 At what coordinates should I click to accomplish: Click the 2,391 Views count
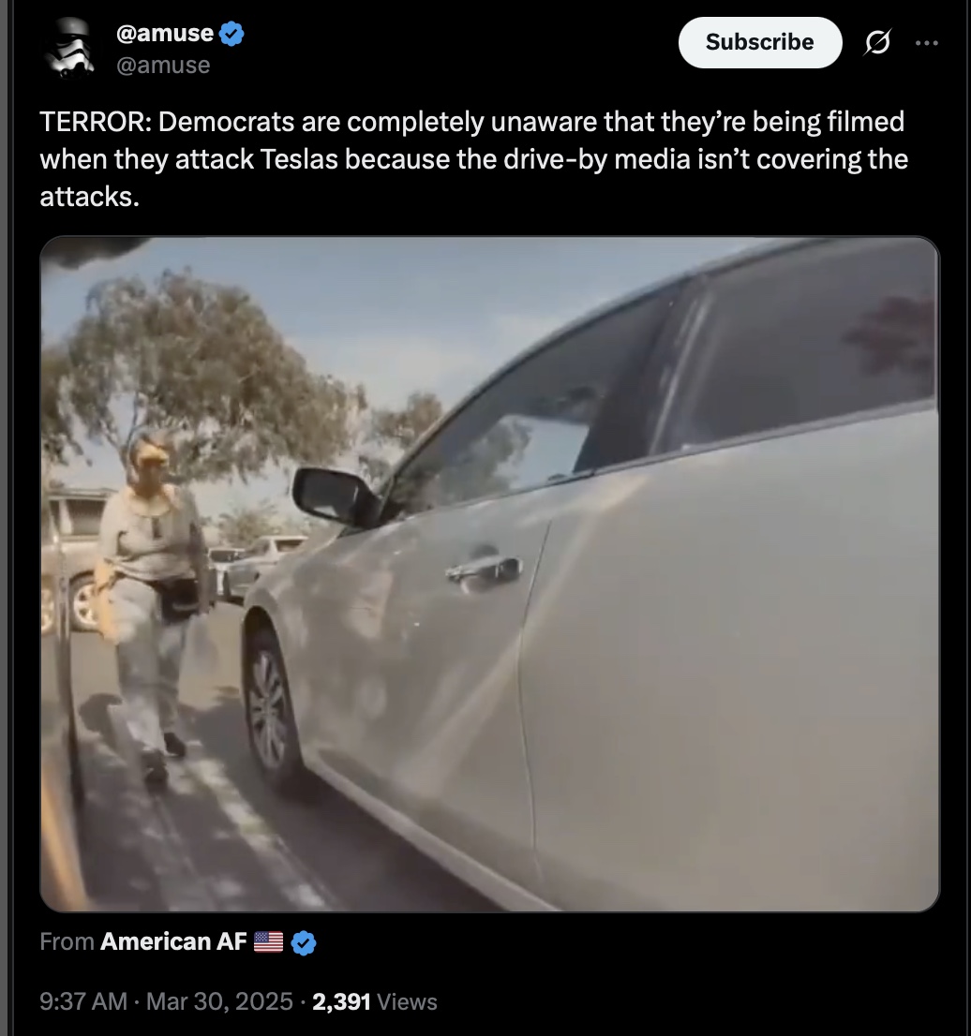375,1001
